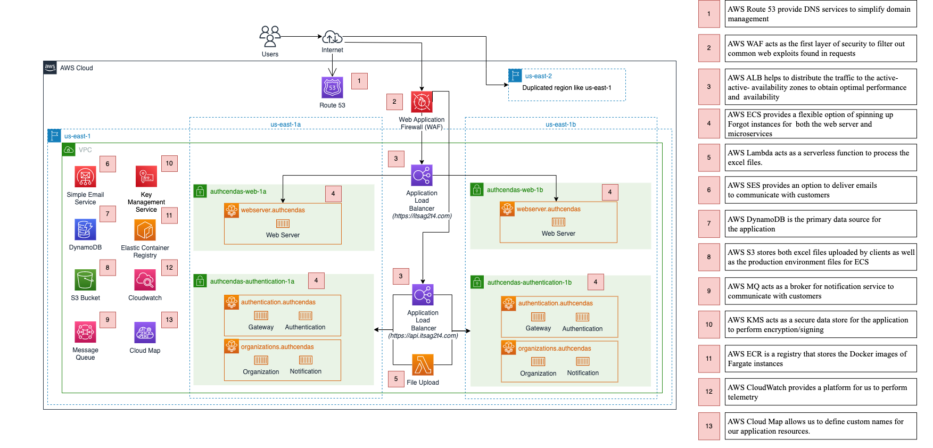Viewport: 933px width, 448px height.
Task: Select the Cloud Map icon
Action: pyautogui.click(x=145, y=333)
